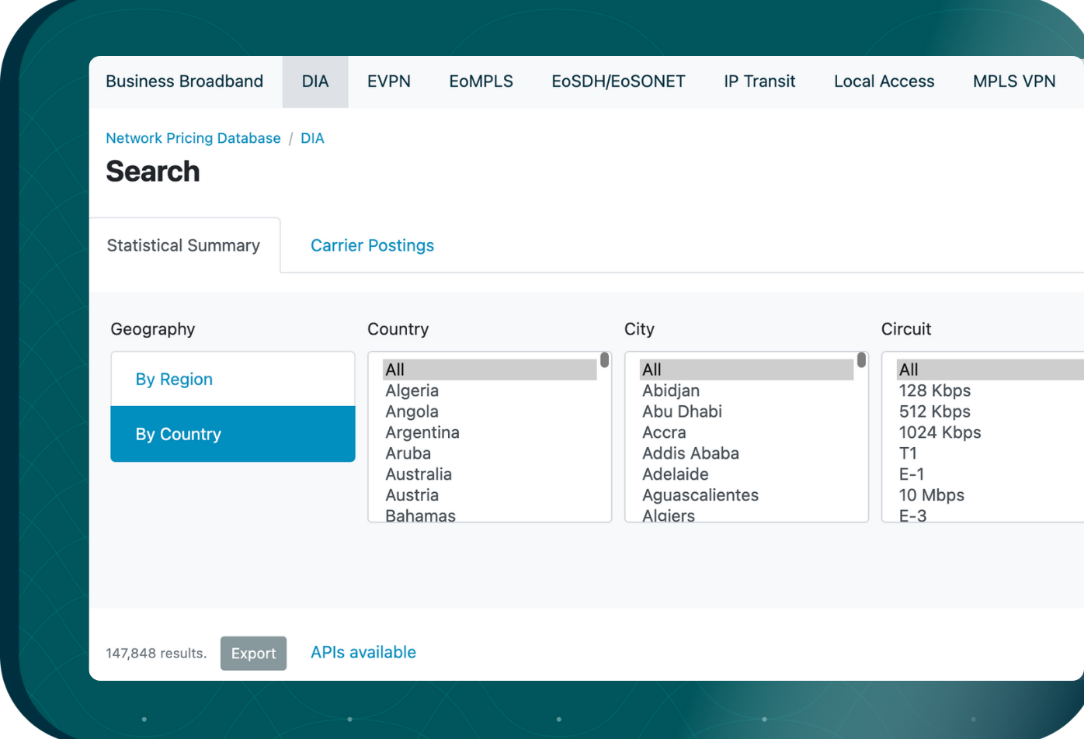Click the Country list scrollbar thumb
Screen dimensions: 1084x739
coord(604,360)
